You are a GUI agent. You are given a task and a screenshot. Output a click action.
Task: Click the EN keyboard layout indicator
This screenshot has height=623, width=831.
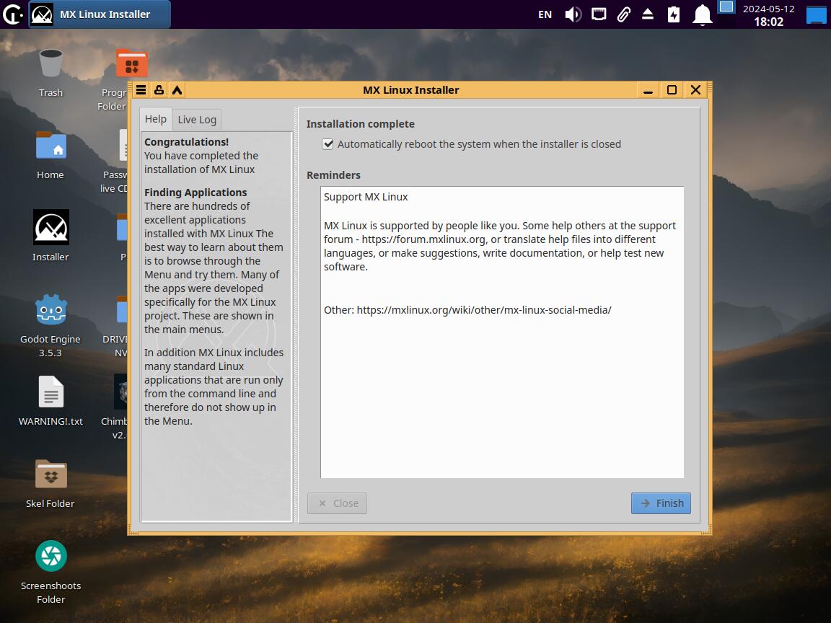point(545,14)
